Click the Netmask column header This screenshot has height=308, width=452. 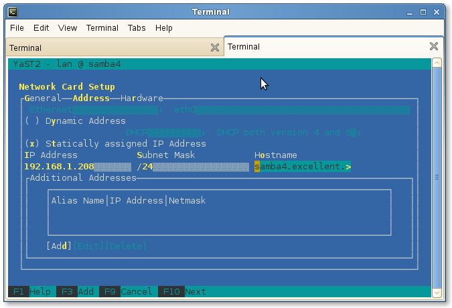(187, 200)
